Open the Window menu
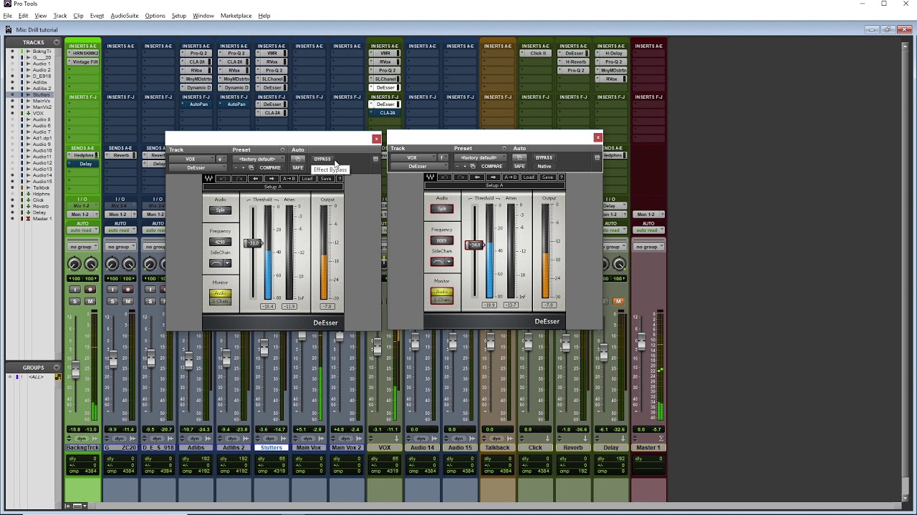Screen dimensions: 917x515 (203, 16)
